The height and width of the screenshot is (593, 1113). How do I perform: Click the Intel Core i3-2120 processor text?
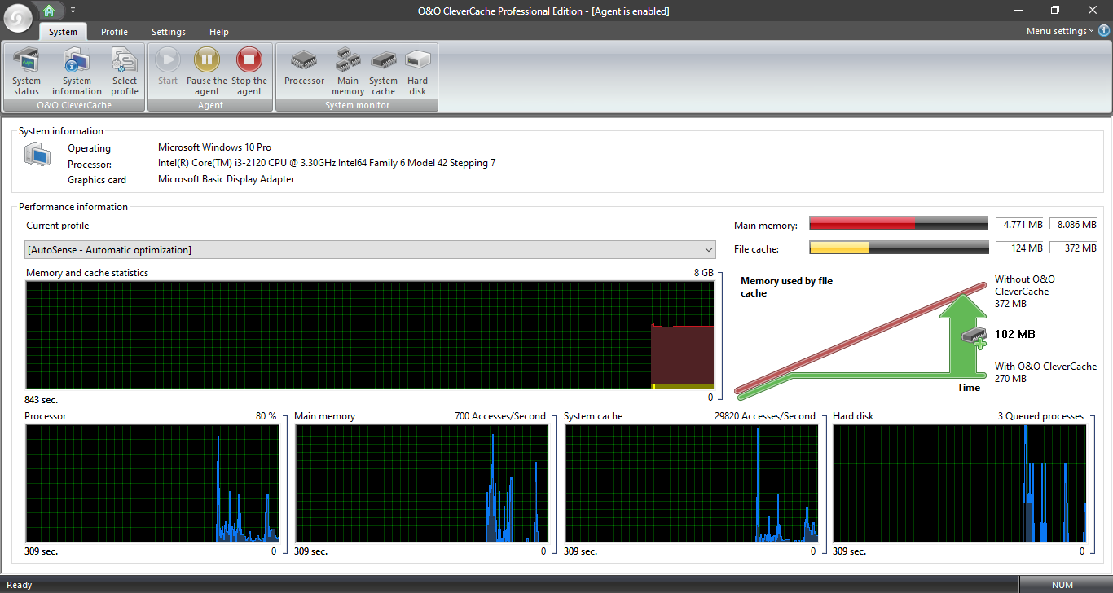pos(327,163)
